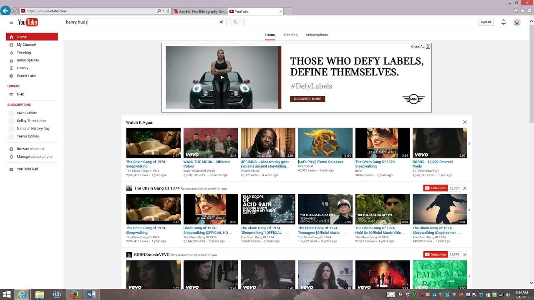
Task: Switch to the Trending tab
Action: tap(290, 35)
